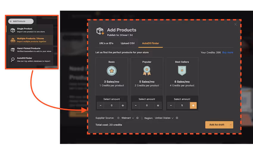Image resolution: width=253 pixels, height=168 pixels.
Task: Click the Popular plan ribbon medal icon
Action: click(x=147, y=71)
